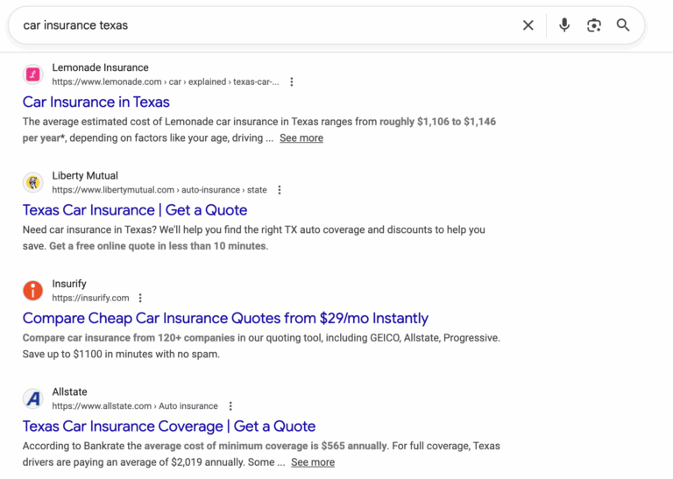The height and width of the screenshot is (479, 673).
Task: Open the Lemonade Insurance favicon
Action: [x=33, y=74]
